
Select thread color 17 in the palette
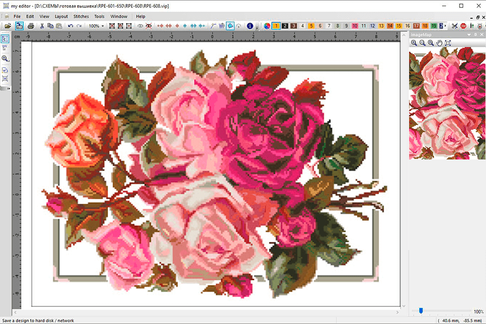tap(417, 25)
